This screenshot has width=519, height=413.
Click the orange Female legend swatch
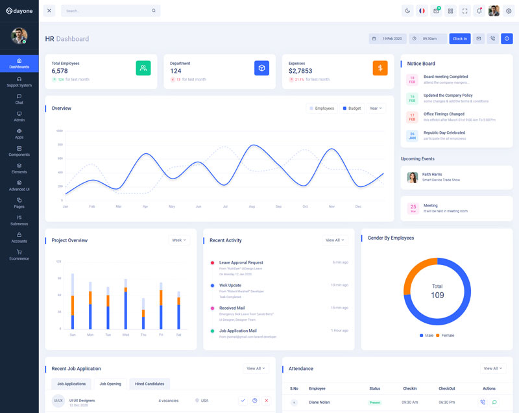[x=438, y=336]
